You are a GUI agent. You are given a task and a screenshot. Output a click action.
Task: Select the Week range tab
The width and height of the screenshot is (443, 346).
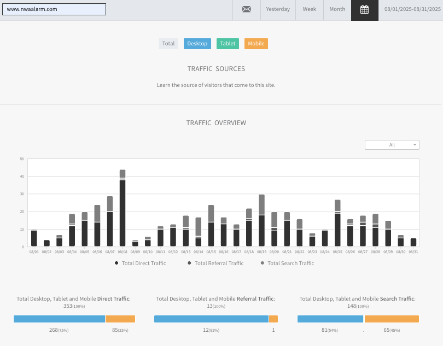310,9
